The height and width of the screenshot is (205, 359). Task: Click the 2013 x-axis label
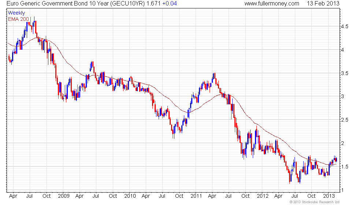tap(329, 196)
